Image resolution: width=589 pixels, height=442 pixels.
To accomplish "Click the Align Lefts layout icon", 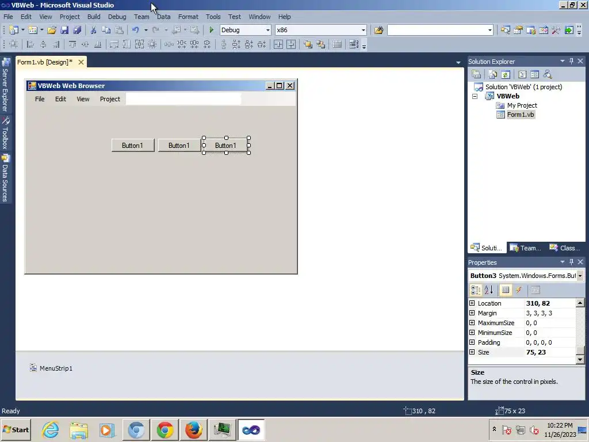I will 30,44.
